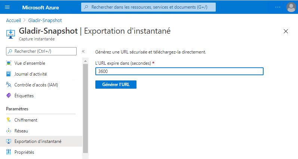Click the Vue d'ensemble icon
Image resolution: width=298 pixels, height=159 pixels.
point(9,63)
